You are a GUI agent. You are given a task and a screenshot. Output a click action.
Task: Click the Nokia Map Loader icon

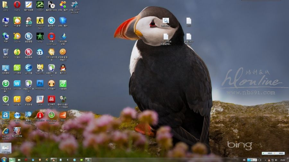click(51, 115)
